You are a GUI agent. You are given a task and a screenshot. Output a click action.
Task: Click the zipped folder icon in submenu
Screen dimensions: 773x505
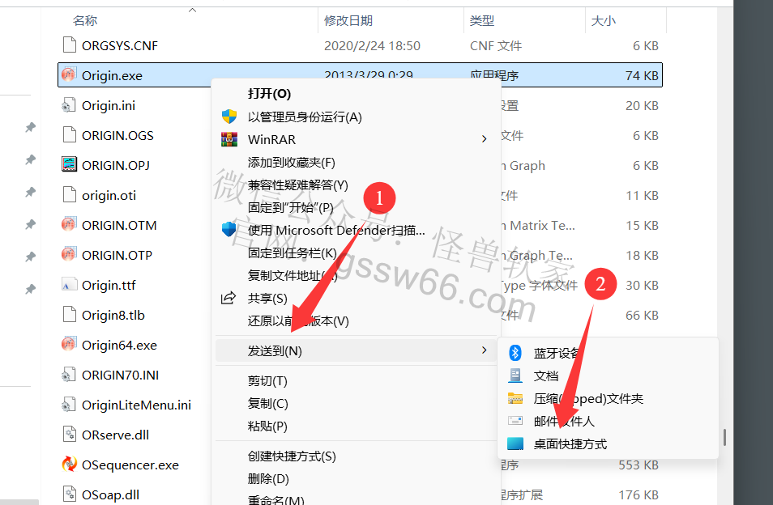(515, 397)
